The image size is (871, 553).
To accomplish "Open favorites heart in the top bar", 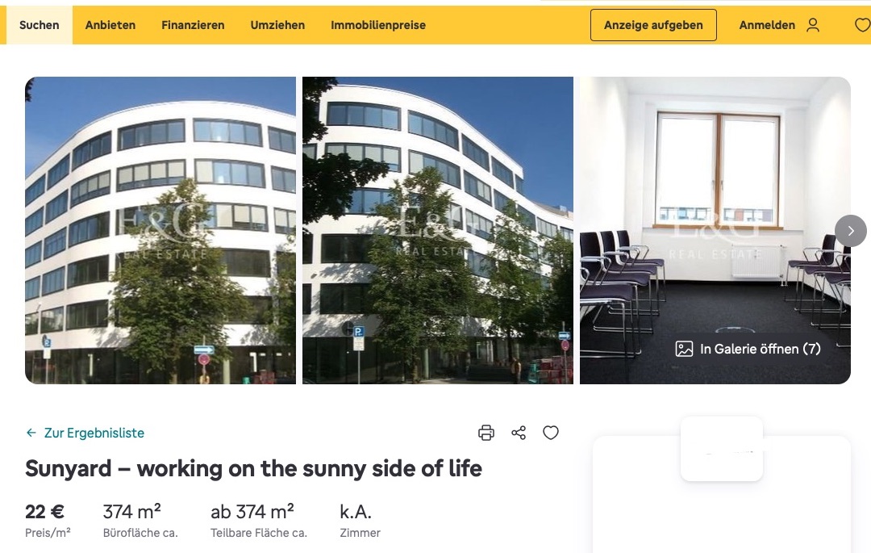I will [x=862, y=25].
